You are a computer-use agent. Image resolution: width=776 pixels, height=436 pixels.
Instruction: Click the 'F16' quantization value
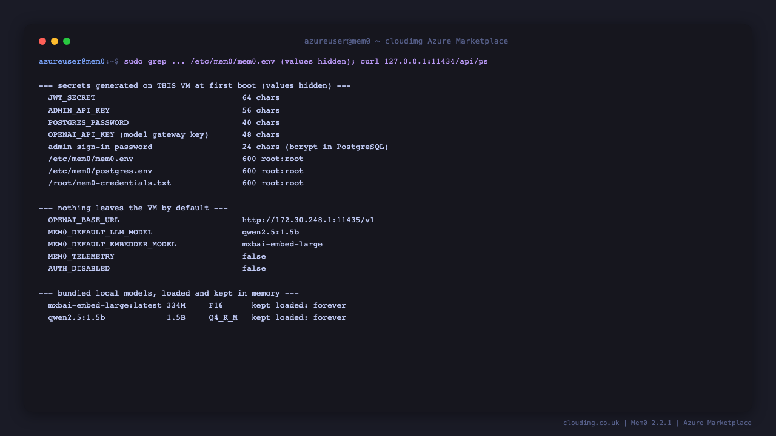216,305
